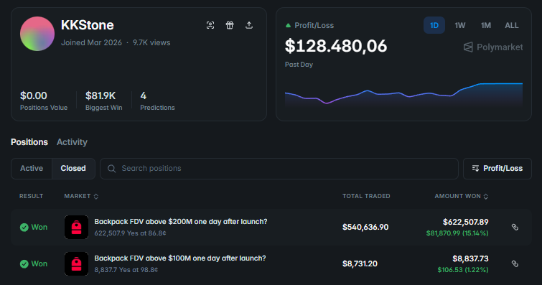Viewport: 542px width, 285px height.
Task: Click the $106.53 (1.22%) gain text
Action: point(463,270)
